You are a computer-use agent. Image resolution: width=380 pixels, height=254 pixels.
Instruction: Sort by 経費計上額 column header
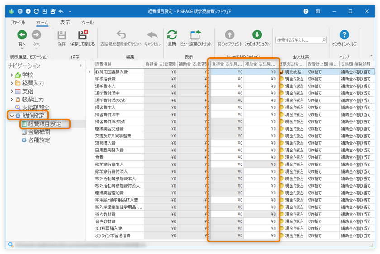pyautogui.click(x=323, y=64)
